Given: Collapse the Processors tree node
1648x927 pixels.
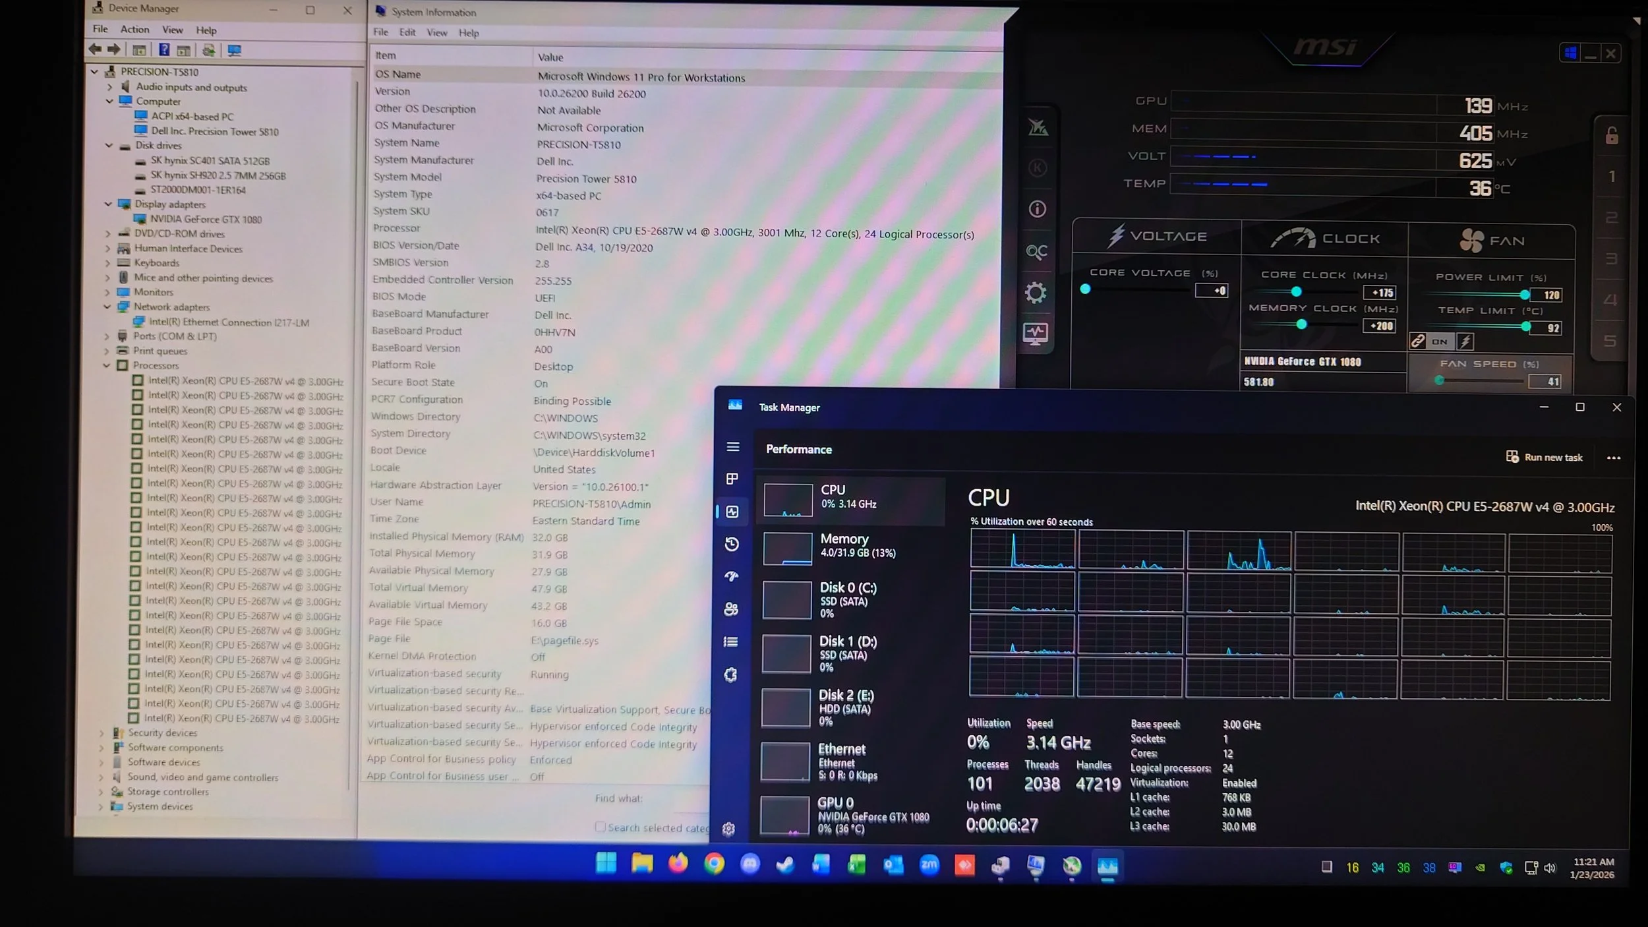Looking at the screenshot, I should (107, 365).
